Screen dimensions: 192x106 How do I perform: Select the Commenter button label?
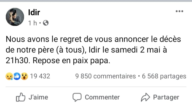click(x=102, y=97)
